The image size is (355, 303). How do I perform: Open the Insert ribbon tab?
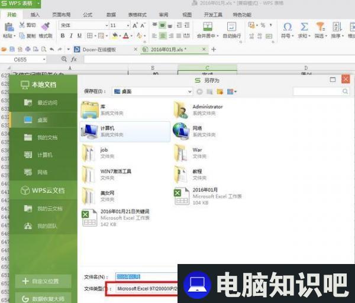(35, 15)
